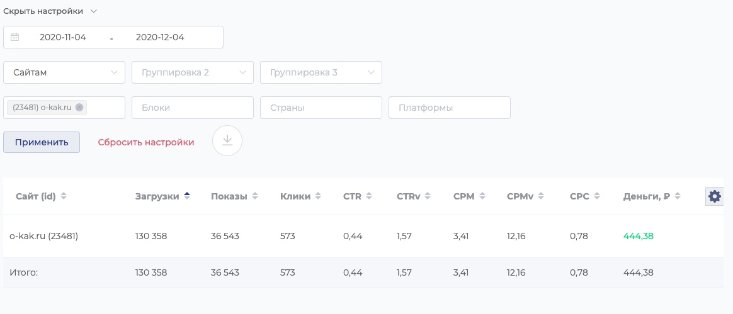This screenshot has height=314, width=733.
Task: Click the calendar icon in date field
Action: pos(15,37)
